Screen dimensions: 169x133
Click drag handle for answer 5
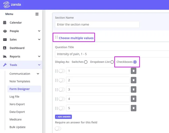click(x=56, y=108)
